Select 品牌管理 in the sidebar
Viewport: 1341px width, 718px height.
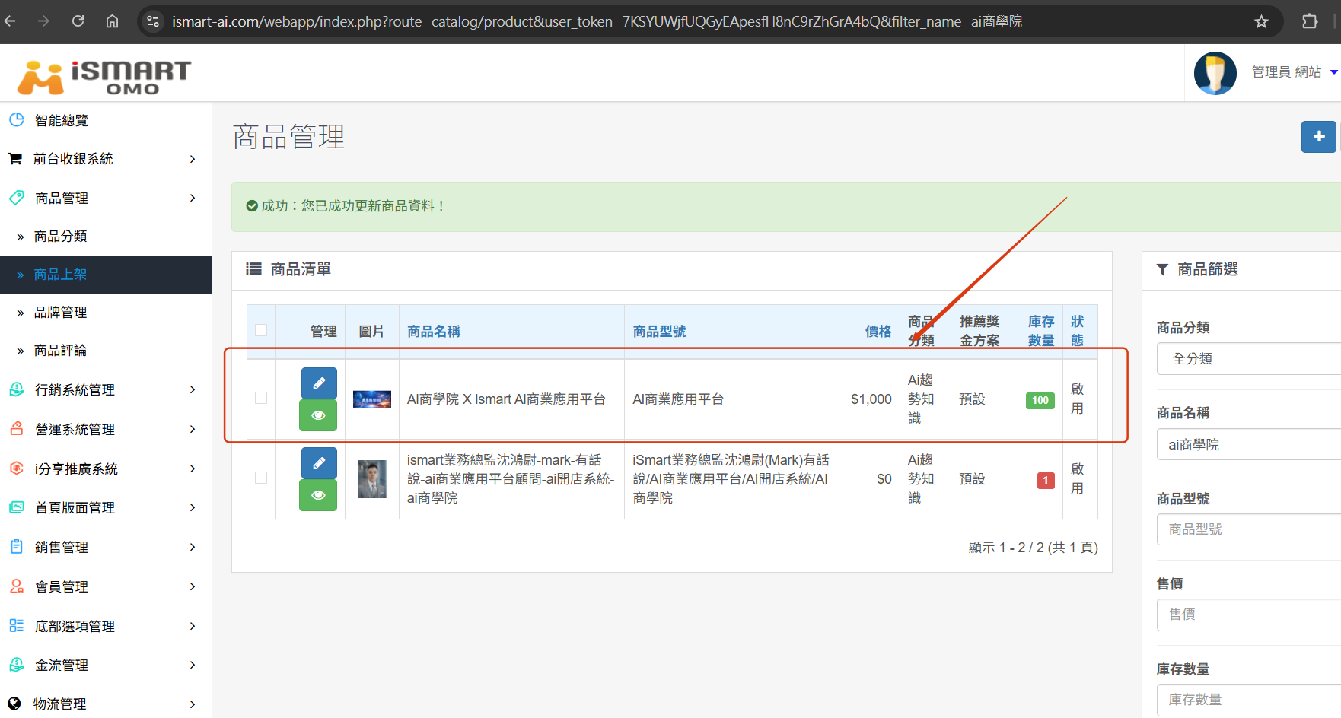click(x=61, y=313)
